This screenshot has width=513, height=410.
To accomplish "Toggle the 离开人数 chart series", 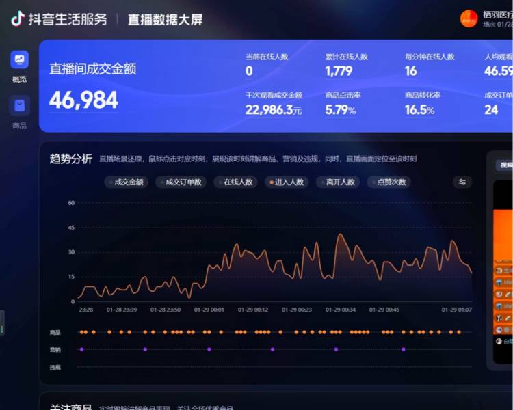I will pos(338,182).
